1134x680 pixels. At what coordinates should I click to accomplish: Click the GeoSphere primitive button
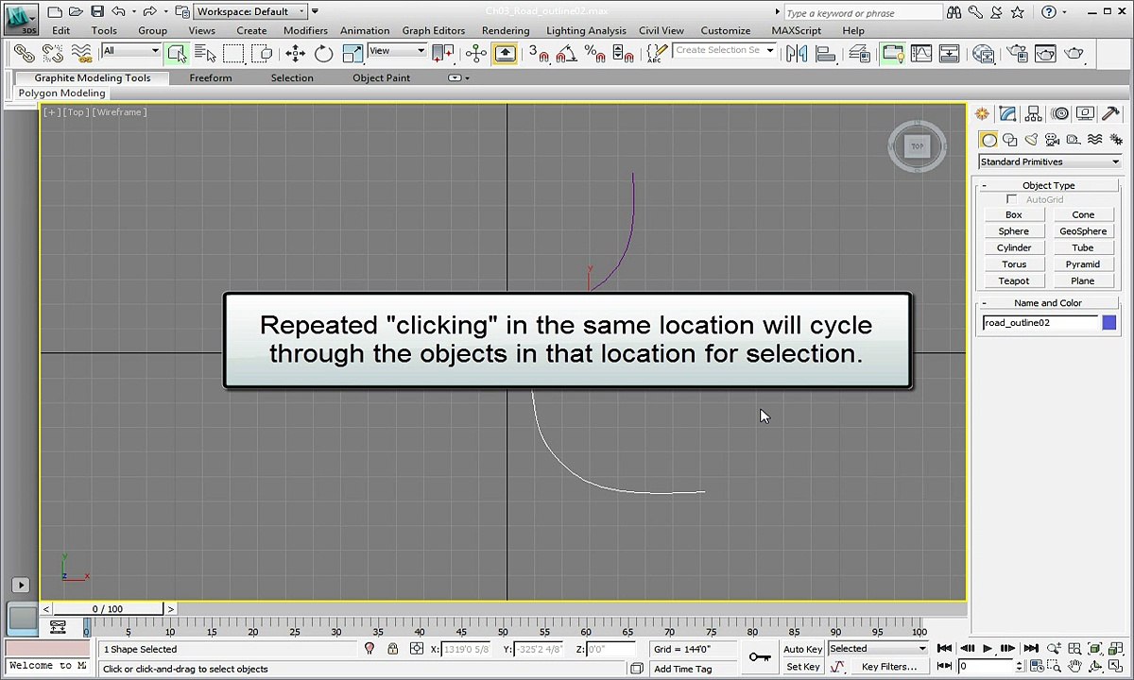(1083, 231)
